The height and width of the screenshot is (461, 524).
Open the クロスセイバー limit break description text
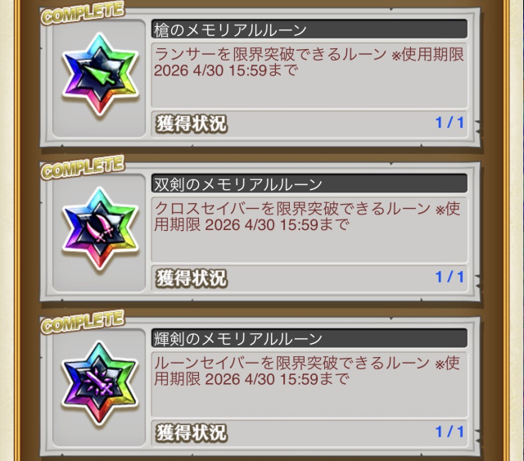[308, 217]
